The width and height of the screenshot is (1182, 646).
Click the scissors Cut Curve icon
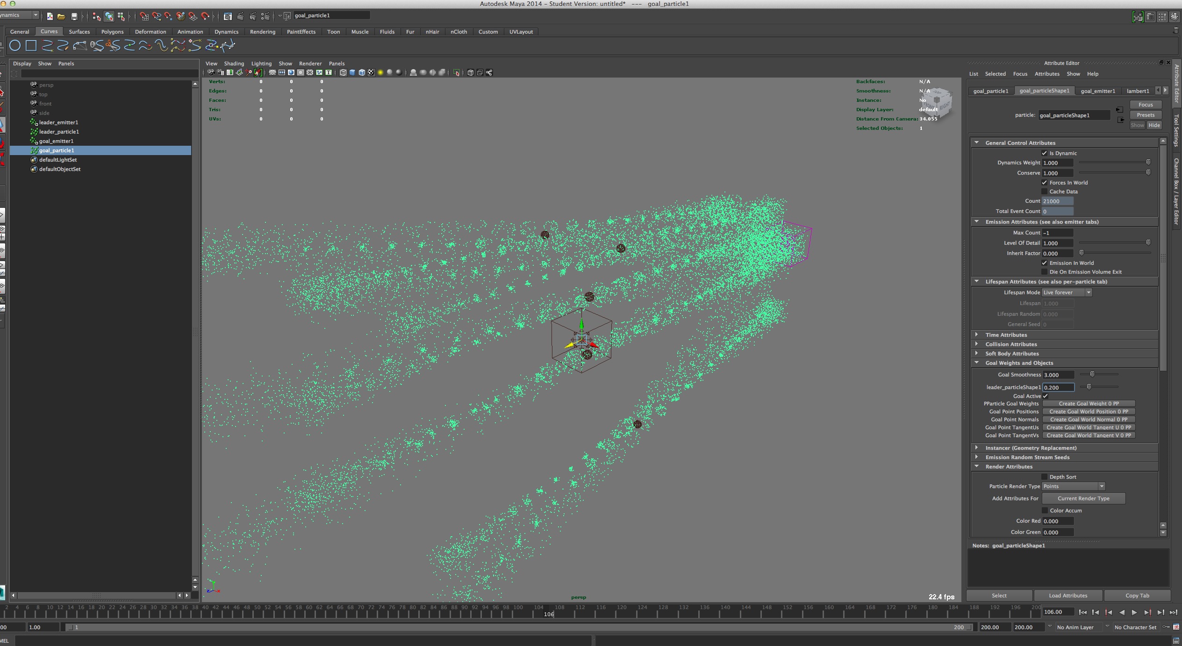click(113, 45)
